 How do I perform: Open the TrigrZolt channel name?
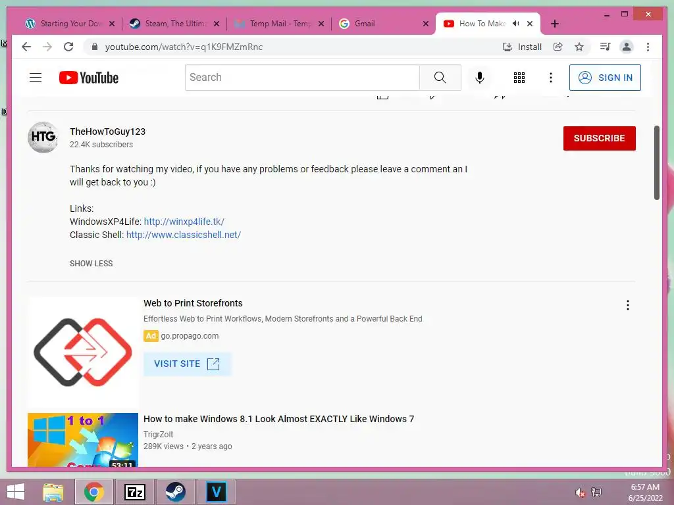click(158, 434)
